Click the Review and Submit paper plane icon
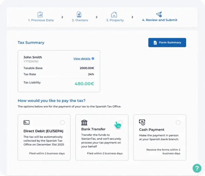The height and width of the screenshot is (176, 205). [159, 14]
